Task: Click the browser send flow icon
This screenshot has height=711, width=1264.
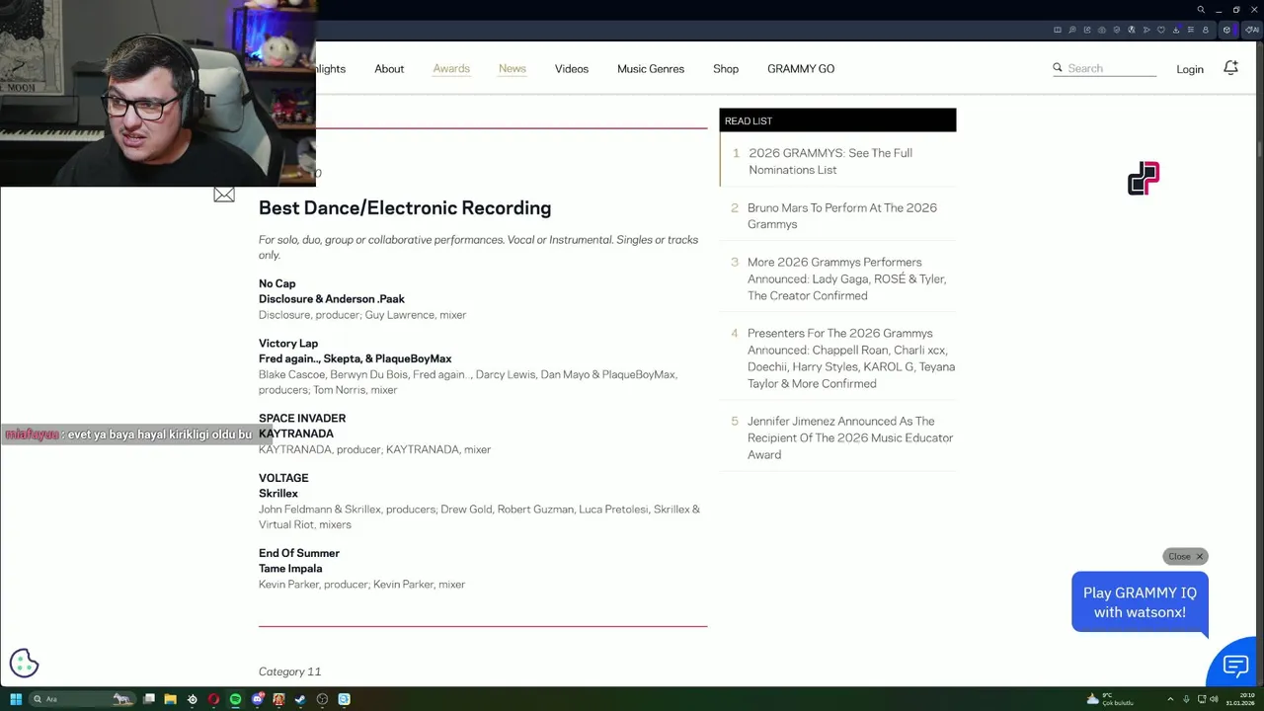Action: [x=1146, y=30]
